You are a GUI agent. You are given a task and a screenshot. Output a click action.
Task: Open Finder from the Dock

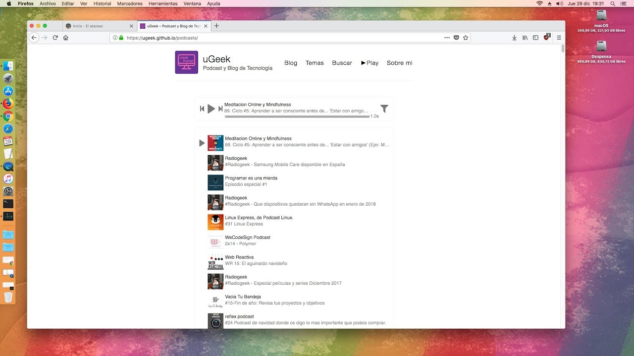[8, 66]
